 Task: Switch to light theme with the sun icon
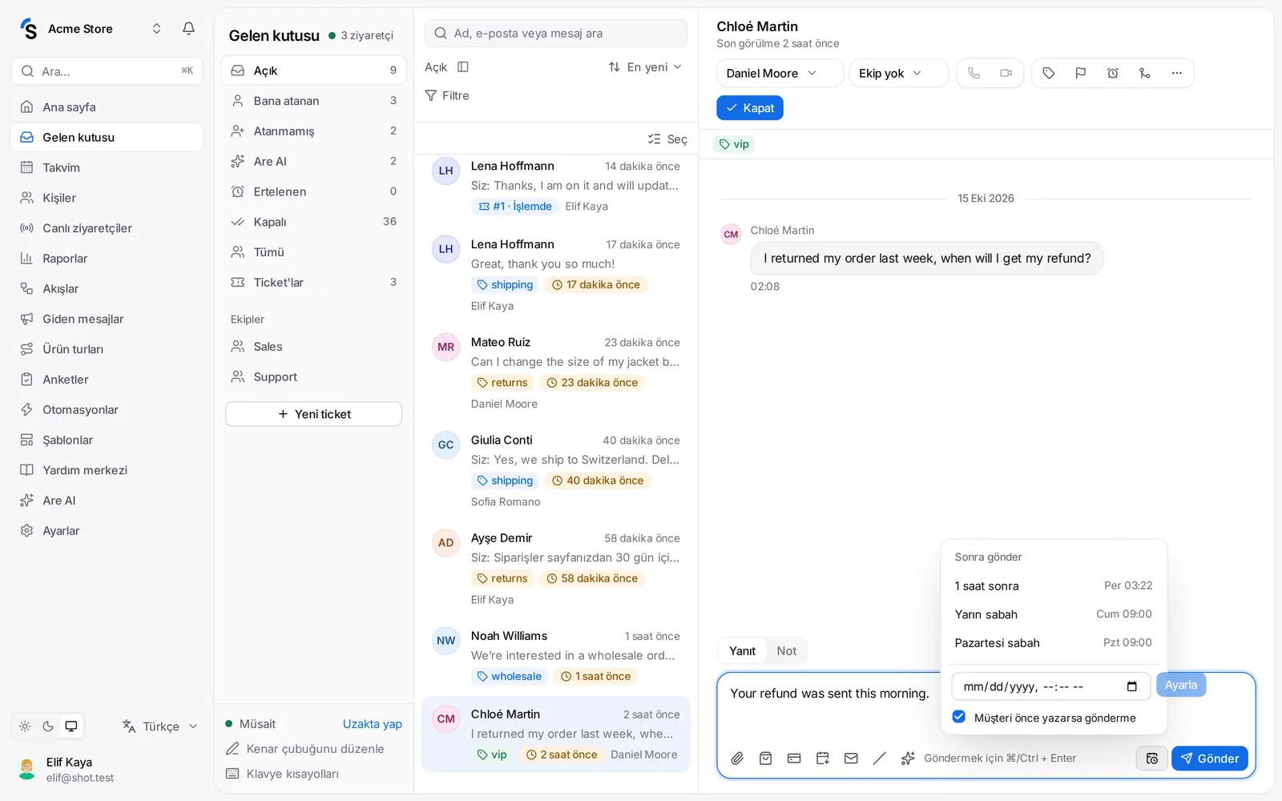25,727
